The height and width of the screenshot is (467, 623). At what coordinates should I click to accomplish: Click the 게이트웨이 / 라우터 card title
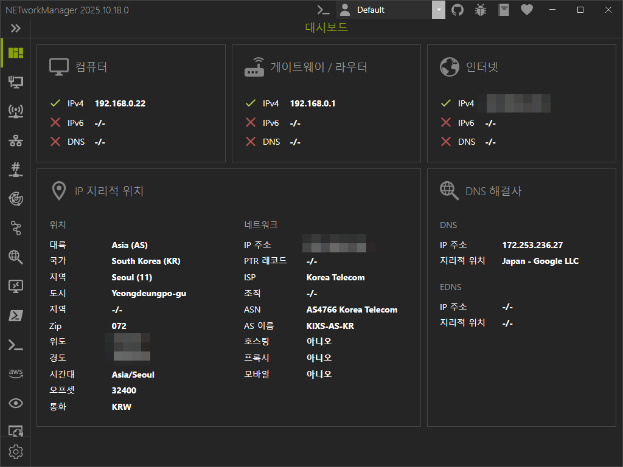pyautogui.click(x=319, y=67)
